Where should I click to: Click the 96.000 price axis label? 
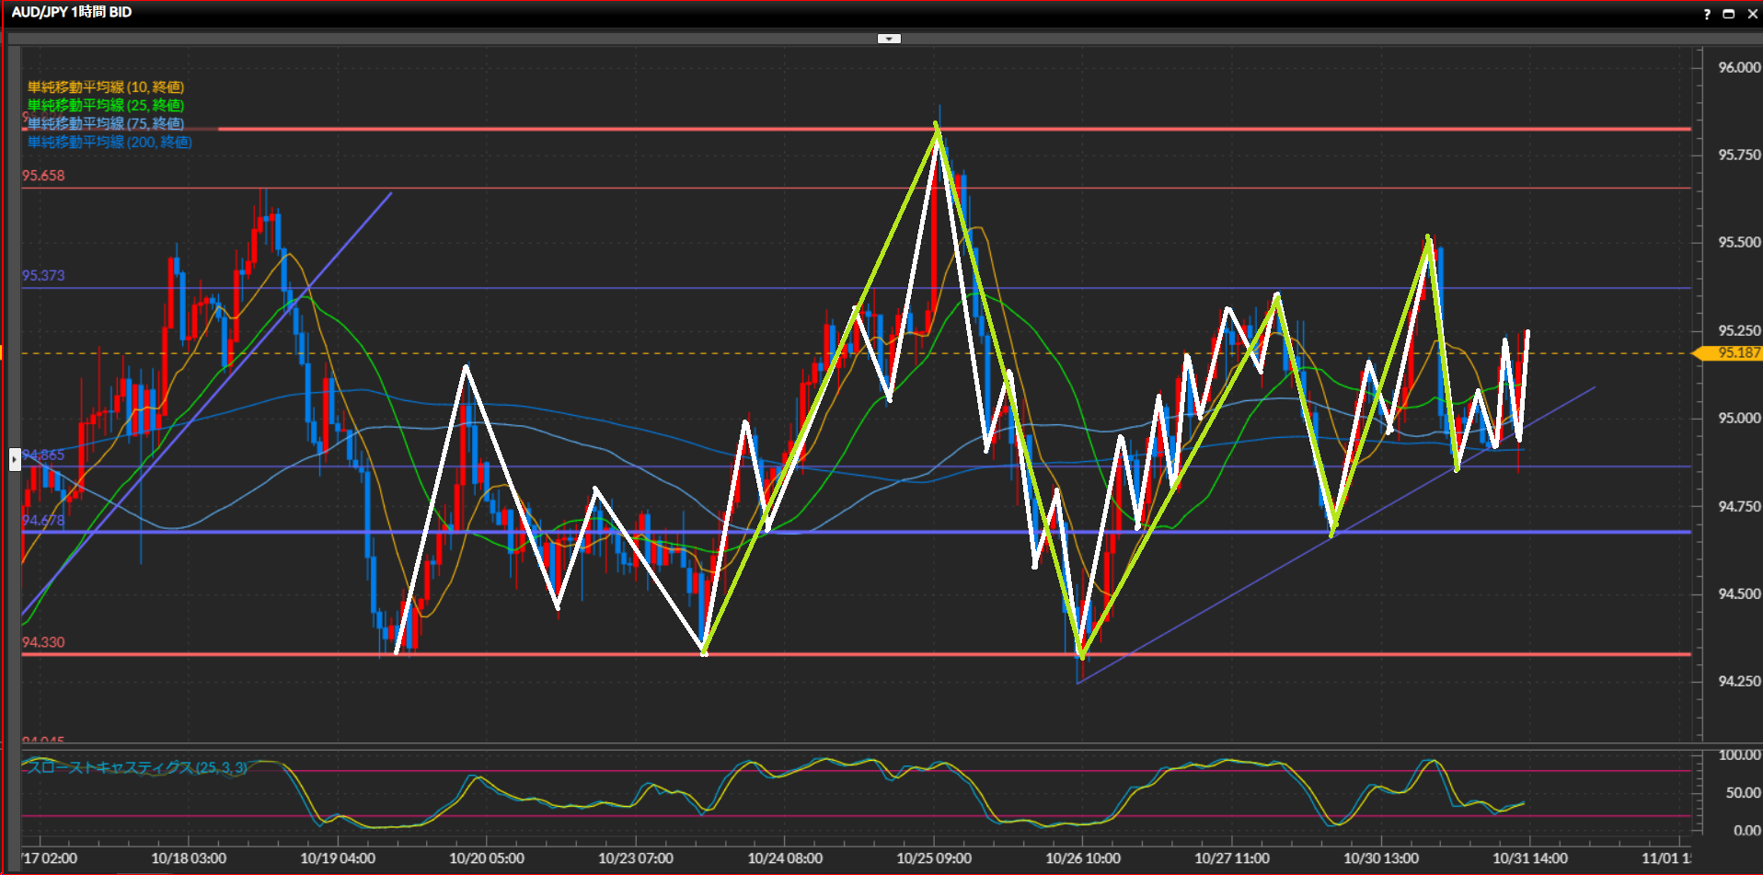pyautogui.click(x=1738, y=68)
